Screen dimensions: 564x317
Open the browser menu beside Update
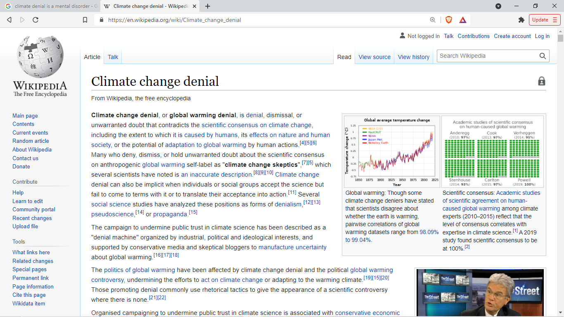(555, 20)
